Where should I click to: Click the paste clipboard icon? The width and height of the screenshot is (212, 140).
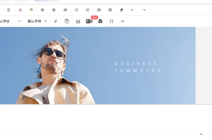67,21
